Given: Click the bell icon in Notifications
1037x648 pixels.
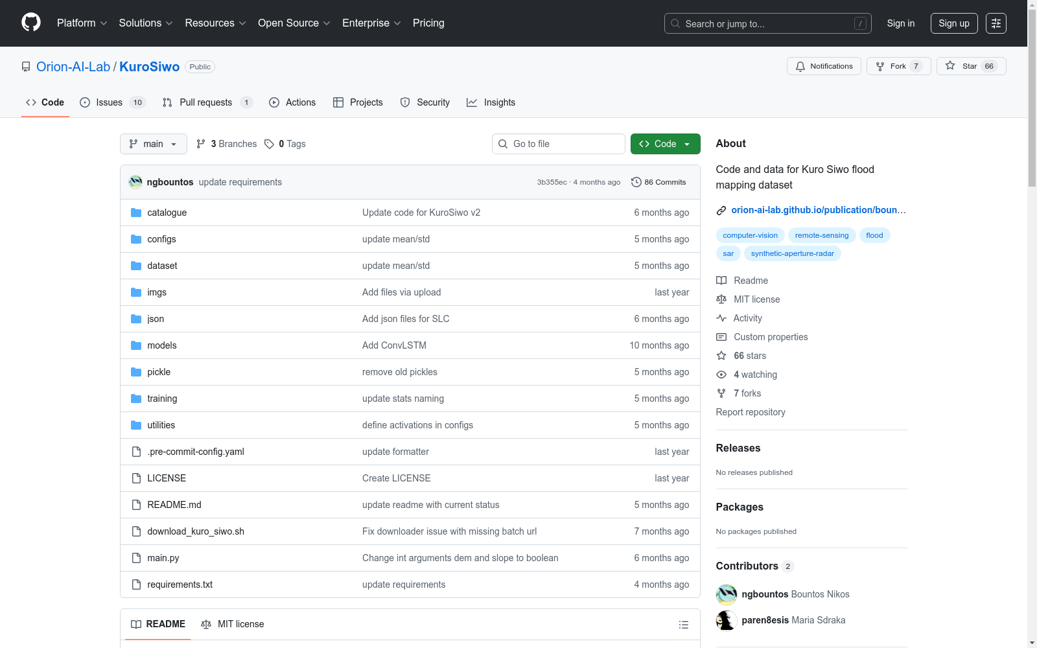Looking at the screenshot, I should (800, 66).
